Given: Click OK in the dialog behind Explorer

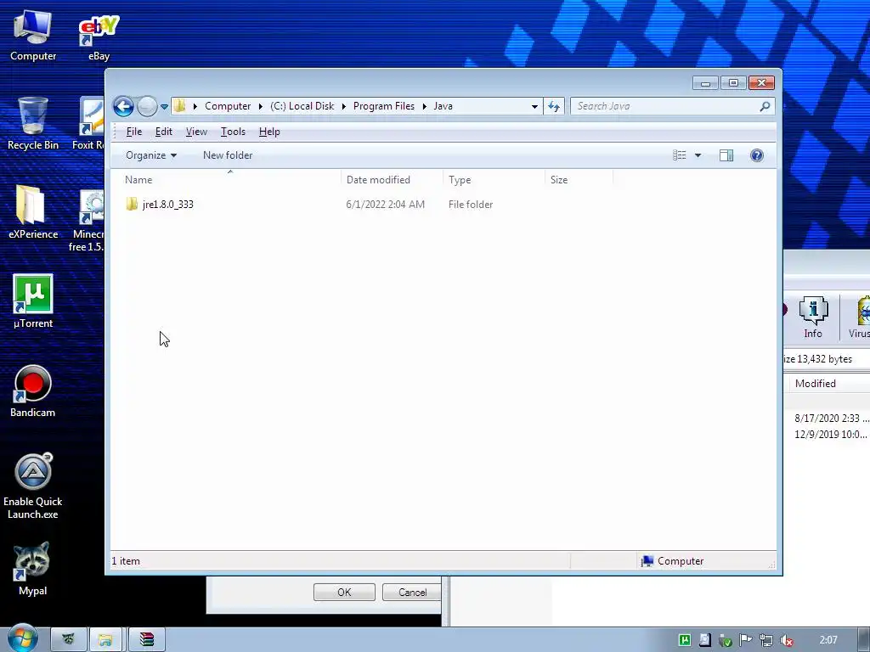Looking at the screenshot, I should tap(344, 592).
